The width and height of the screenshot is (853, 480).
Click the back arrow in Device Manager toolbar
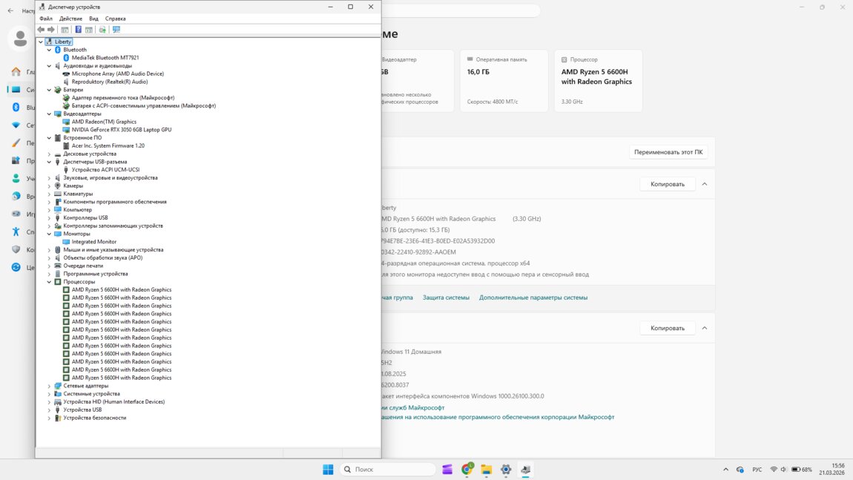[x=41, y=30]
